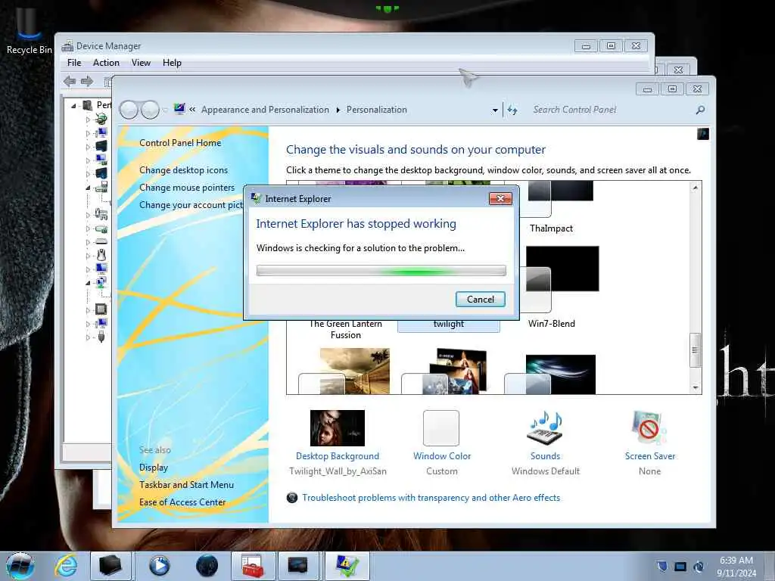This screenshot has height=581, width=775.
Task: Open the File menu in Device Manager
Action: pyautogui.click(x=74, y=63)
